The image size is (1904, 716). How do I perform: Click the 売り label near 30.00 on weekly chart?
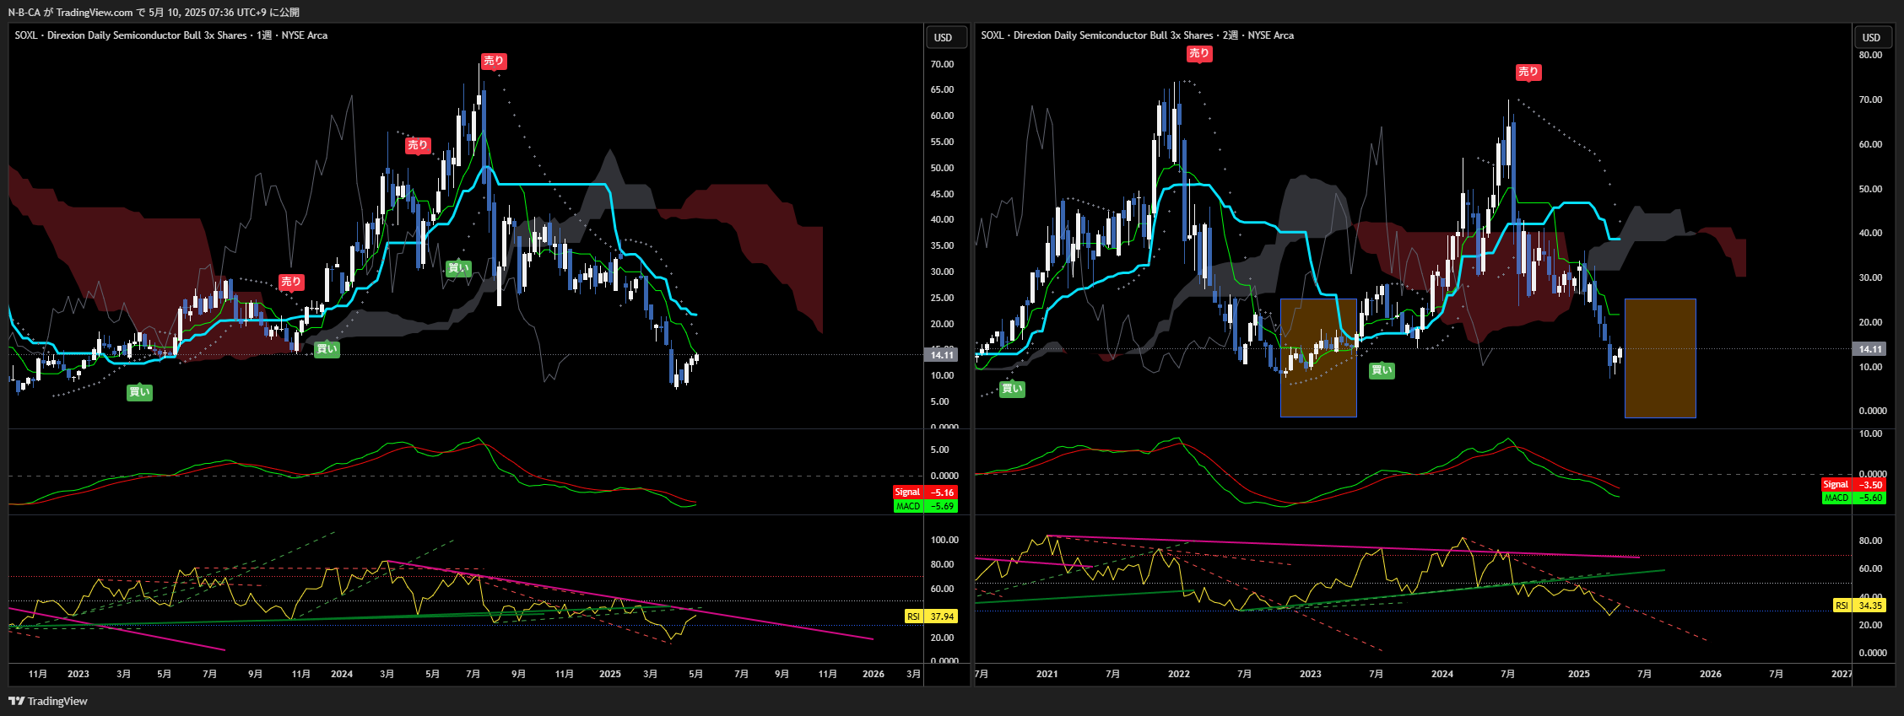point(291,282)
